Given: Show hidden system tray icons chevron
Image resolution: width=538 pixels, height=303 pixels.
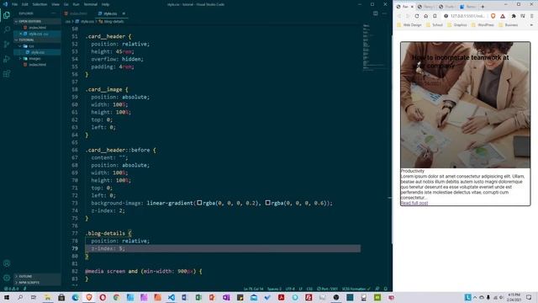Looking at the screenshot, I should [475, 297].
